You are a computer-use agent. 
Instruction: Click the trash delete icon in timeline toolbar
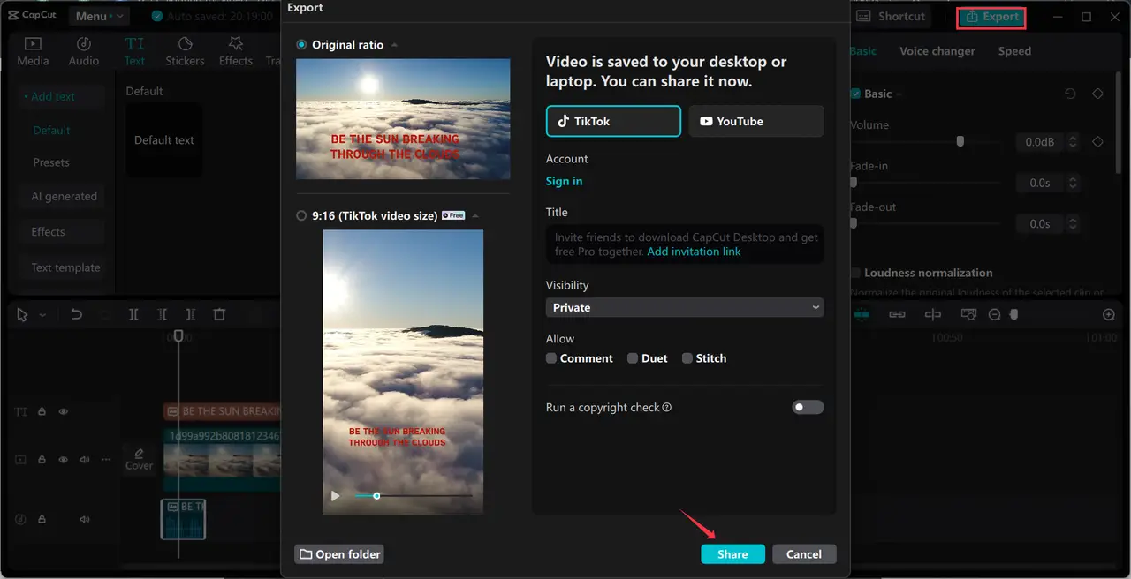(x=219, y=314)
